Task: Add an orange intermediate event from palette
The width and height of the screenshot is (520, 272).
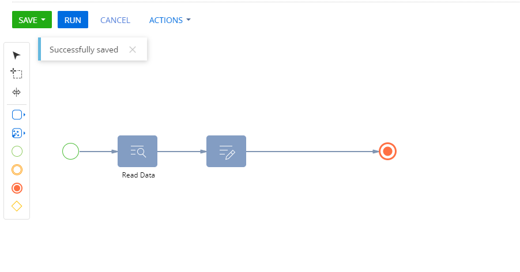Action: pos(17,169)
